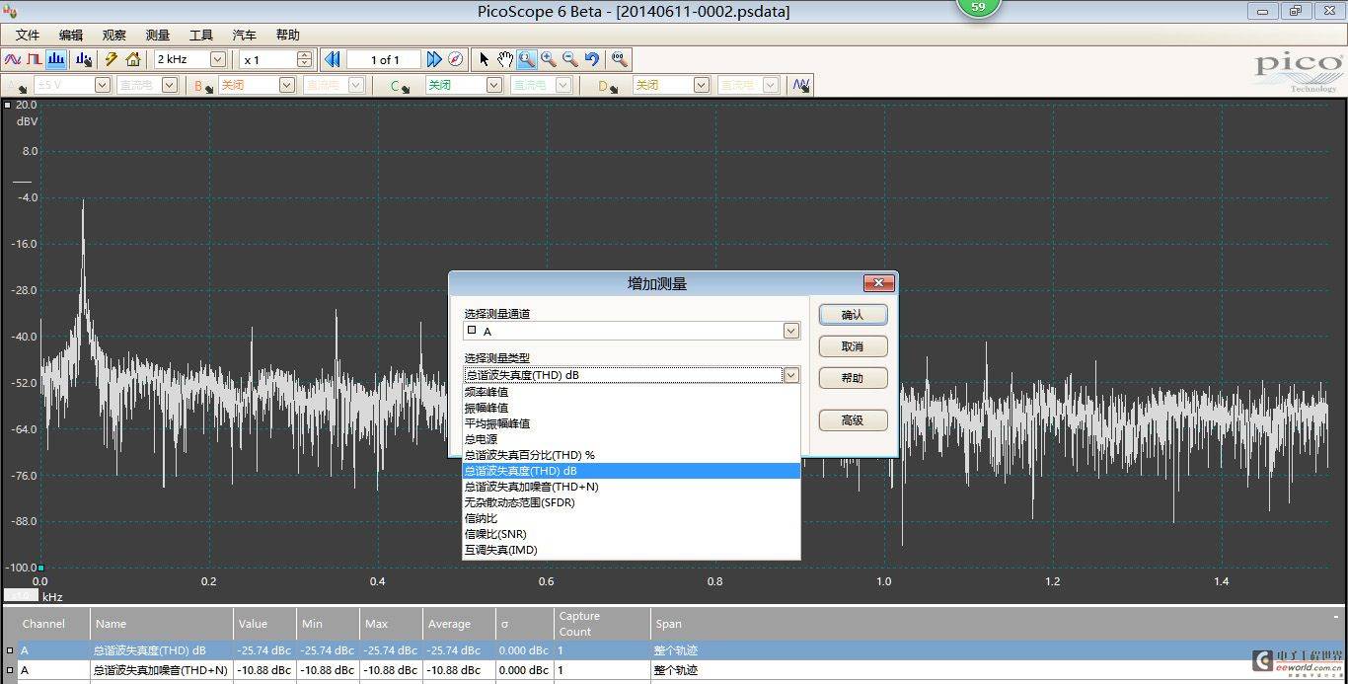Select spectrum mode icon
Screen dimensions: 1348x684
[56, 59]
